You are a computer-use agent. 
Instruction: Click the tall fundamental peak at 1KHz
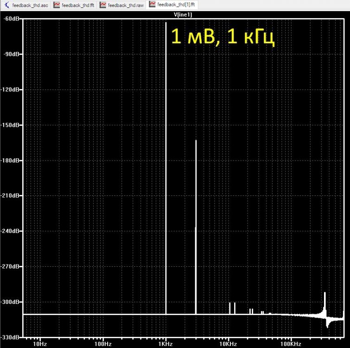pyautogui.click(x=165, y=139)
